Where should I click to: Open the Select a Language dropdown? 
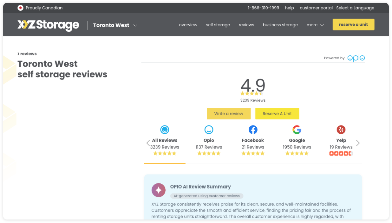coord(355,8)
